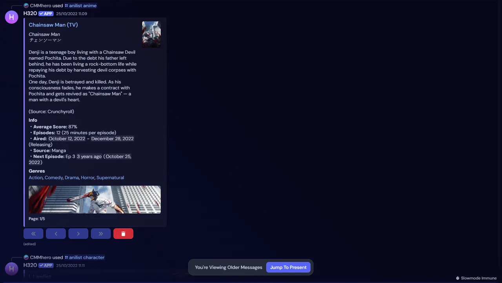
Task: Click the 25/10/2022 11:09 timestamp
Action: pos(72,14)
